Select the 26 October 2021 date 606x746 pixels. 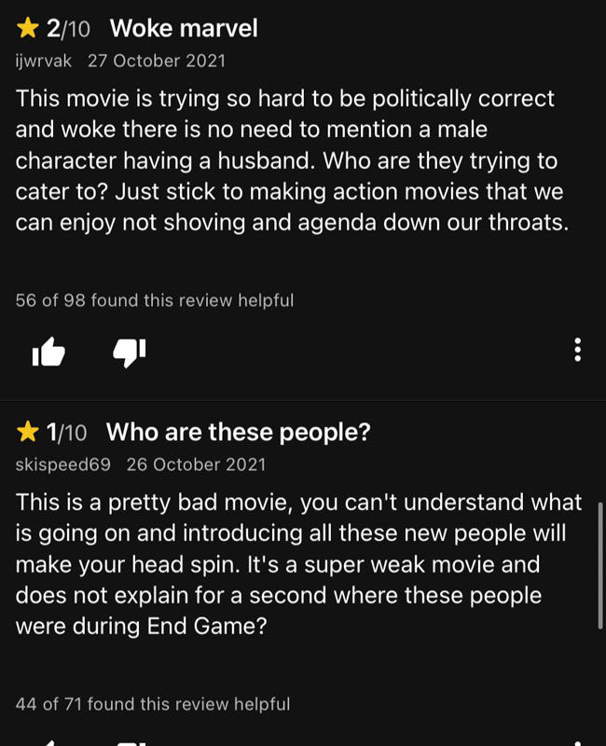point(196,464)
